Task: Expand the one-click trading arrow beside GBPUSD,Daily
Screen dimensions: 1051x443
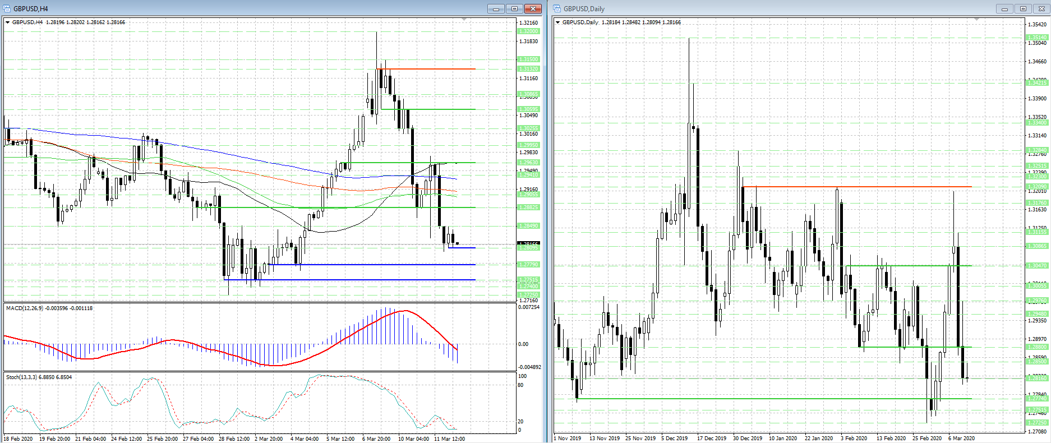Action: pos(558,22)
